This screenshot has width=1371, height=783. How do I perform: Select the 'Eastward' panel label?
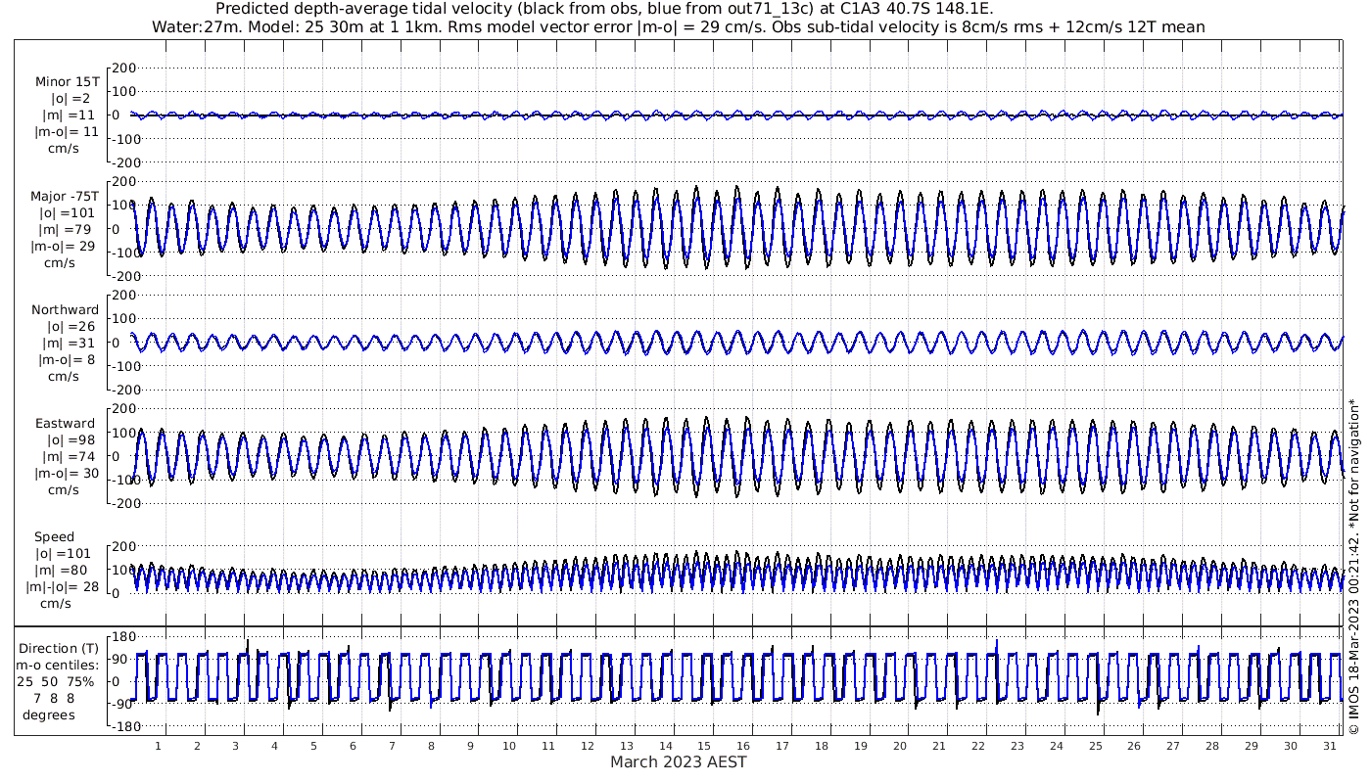click(x=65, y=424)
